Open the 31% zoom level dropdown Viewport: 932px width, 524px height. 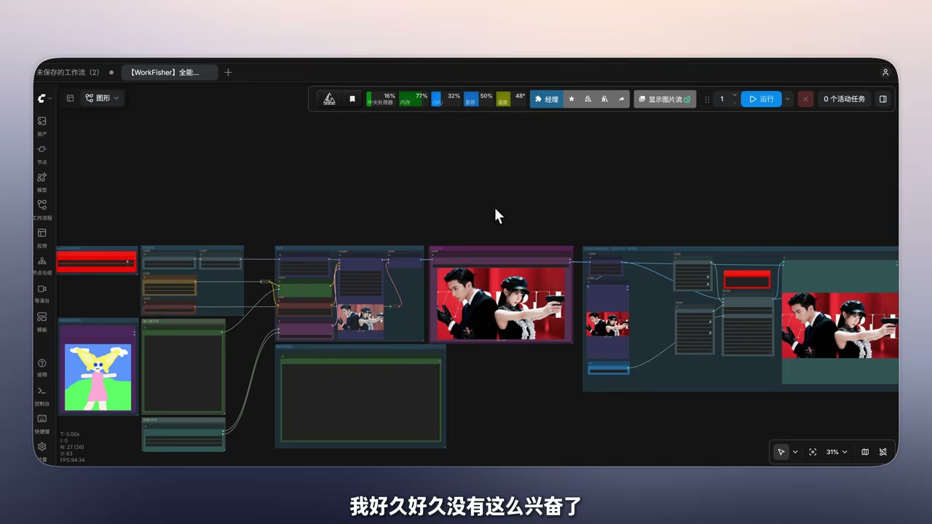pyautogui.click(x=837, y=452)
